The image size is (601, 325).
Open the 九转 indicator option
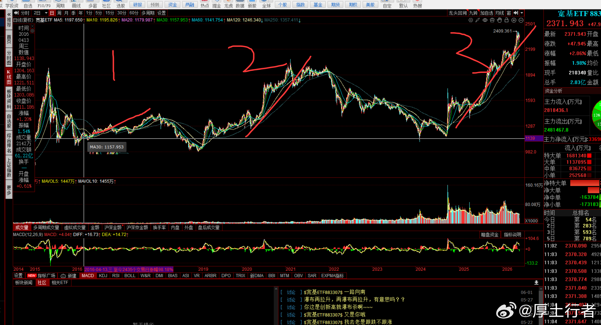tap(473, 13)
